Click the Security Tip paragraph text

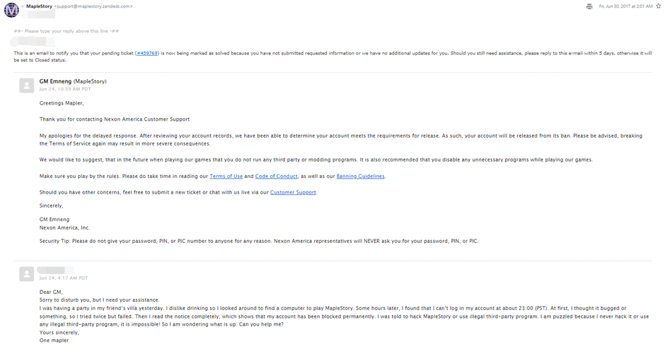click(259, 241)
